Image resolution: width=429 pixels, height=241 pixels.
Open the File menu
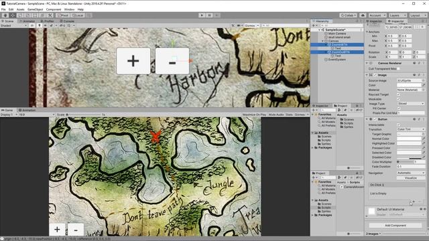tap(3, 9)
